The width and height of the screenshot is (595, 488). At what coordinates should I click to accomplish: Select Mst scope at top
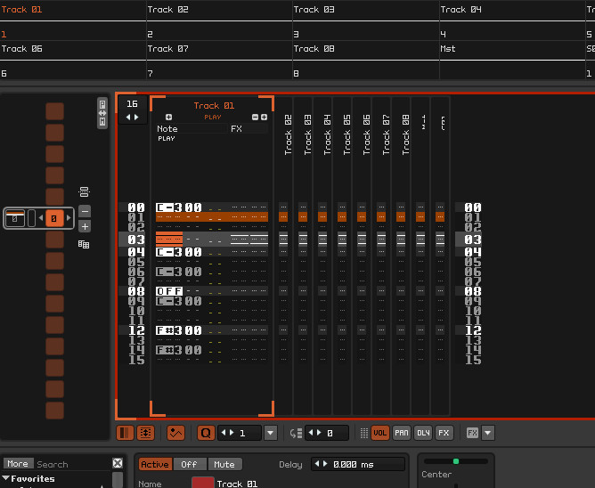tap(512, 60)
